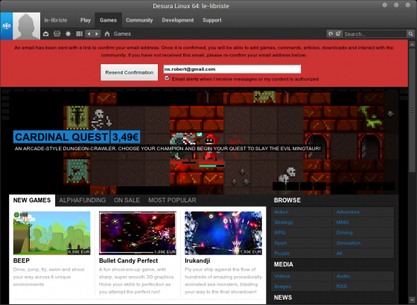417x305 pixels.
Task: Reload the page with refresh icon
Action: 331,33
